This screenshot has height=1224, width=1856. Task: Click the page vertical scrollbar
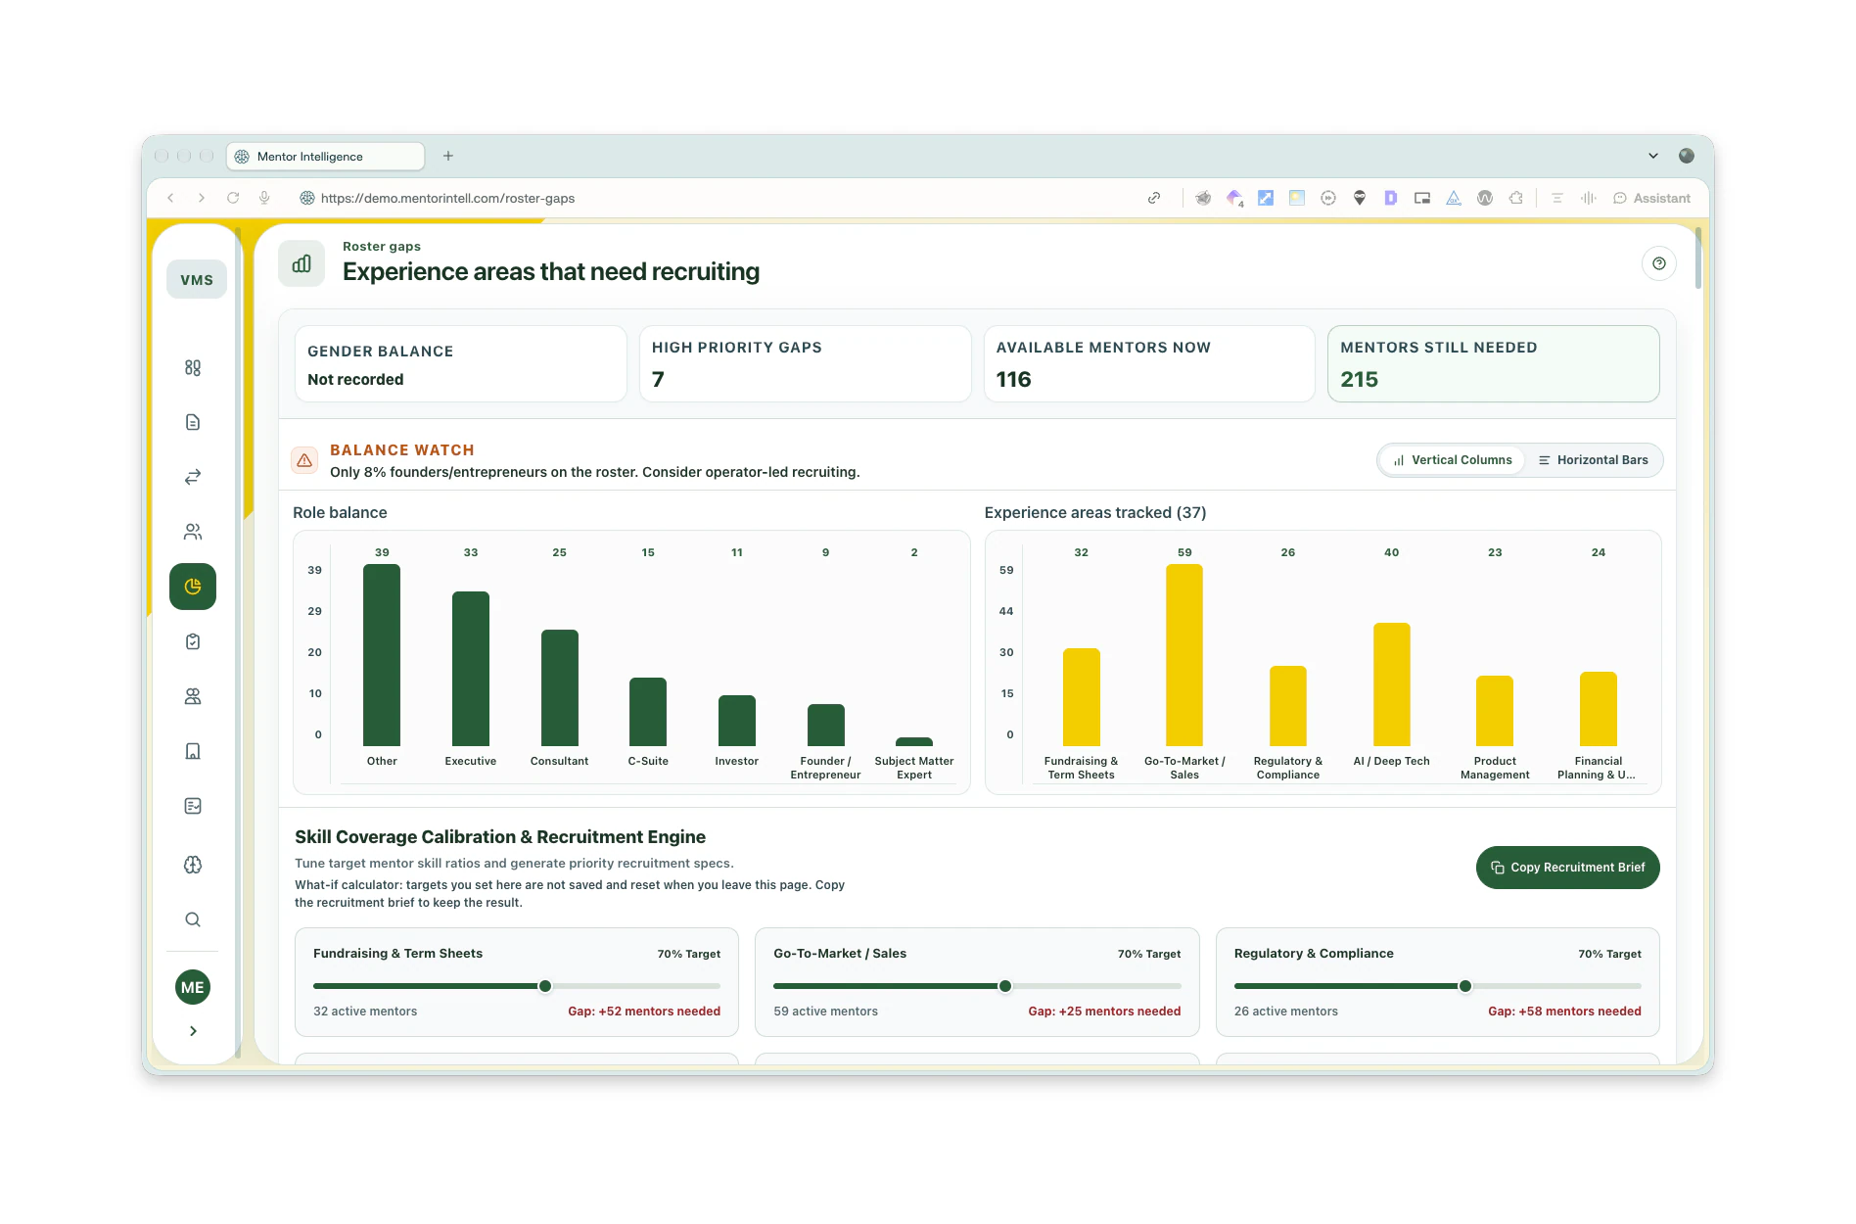pyautogui.click(x=1697, y=259)
